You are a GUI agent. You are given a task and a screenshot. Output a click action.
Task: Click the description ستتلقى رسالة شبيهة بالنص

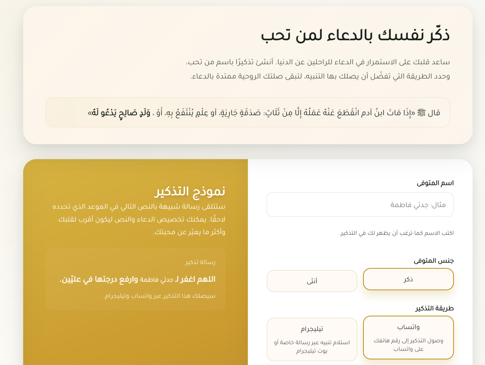click(139, 219)
